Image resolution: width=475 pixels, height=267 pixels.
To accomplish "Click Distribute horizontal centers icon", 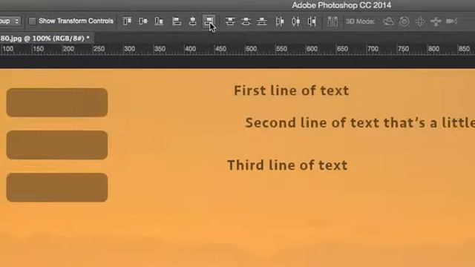I will pos(295,22).
